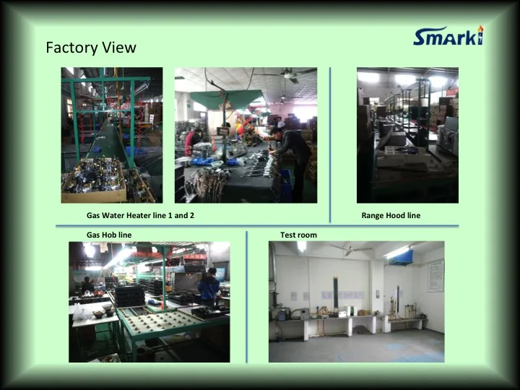Click the Gas Water Heater line 1 and 2 caption

[140, 215]
